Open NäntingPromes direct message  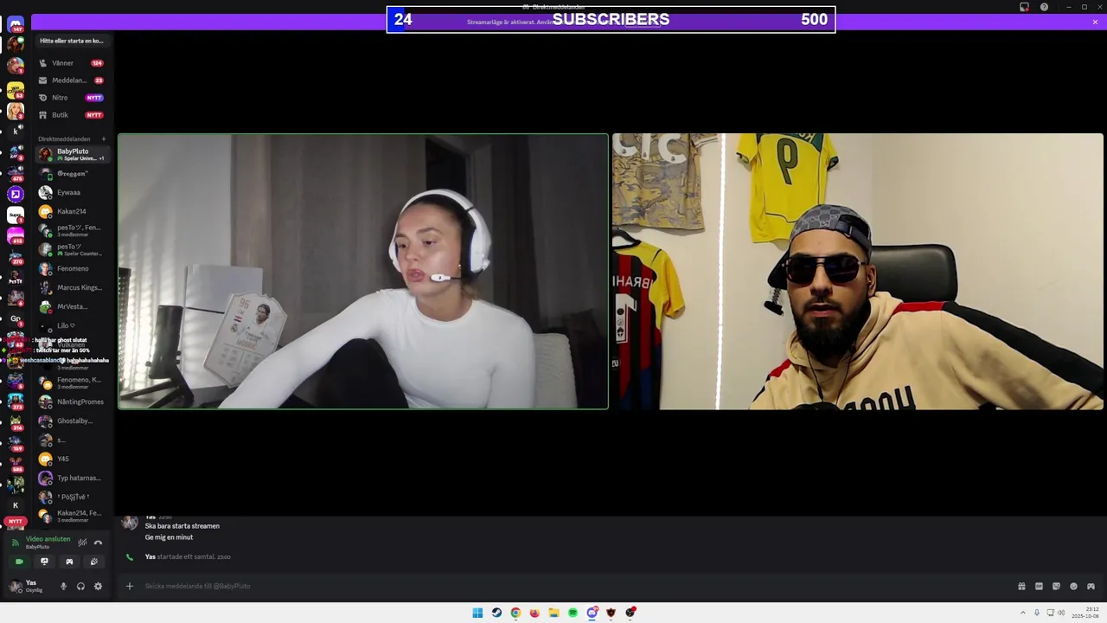tap(72, 401)
